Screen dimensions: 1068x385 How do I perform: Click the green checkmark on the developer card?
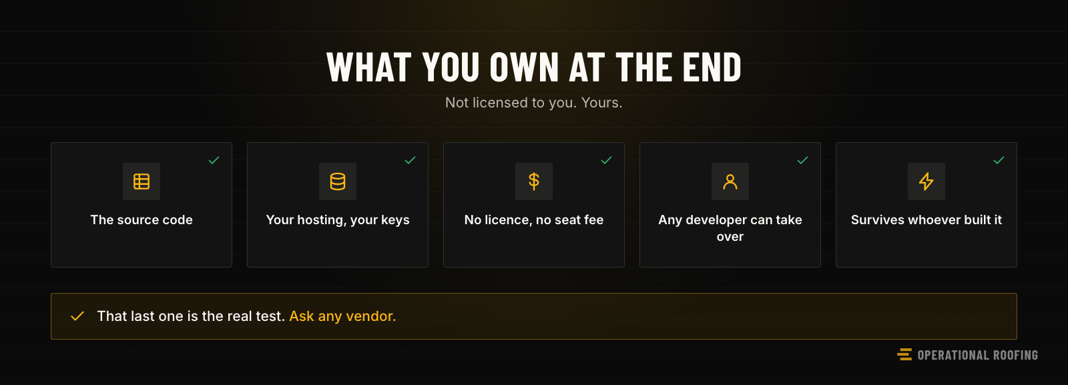point(802,160)
